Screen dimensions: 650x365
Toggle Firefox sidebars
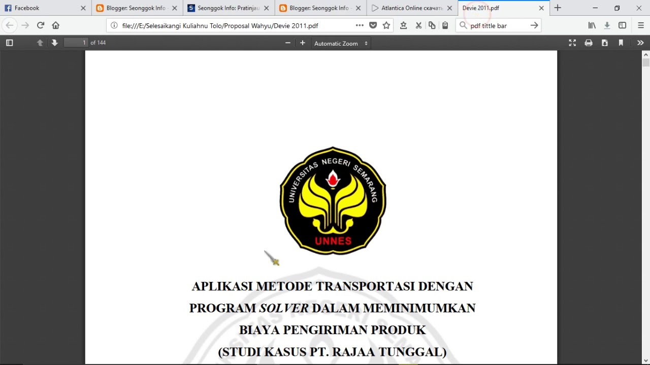coord(622,25)
